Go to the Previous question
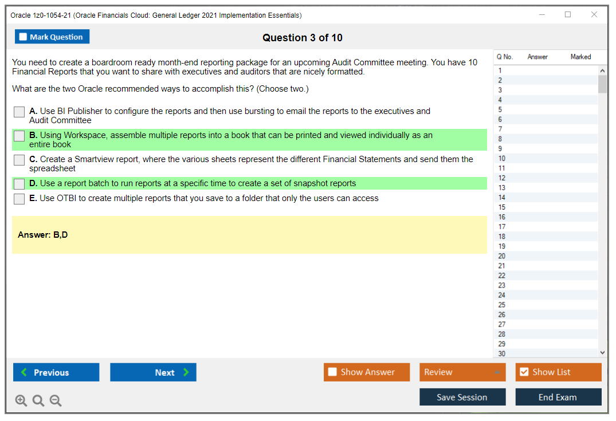Image resolution: width=616 pixels, height=421 pixels. point(56,372)
